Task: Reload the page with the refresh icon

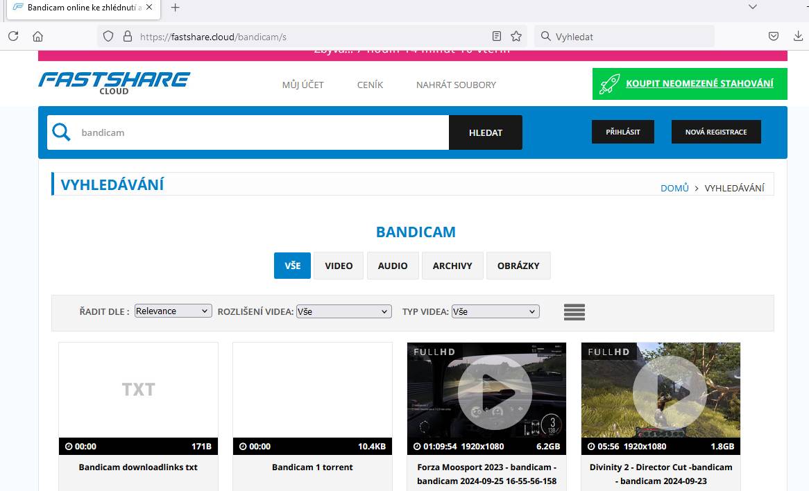Action: [13, 36]
